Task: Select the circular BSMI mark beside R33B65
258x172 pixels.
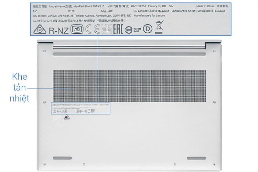Action: pyautogui.click(x=129, y=30)
